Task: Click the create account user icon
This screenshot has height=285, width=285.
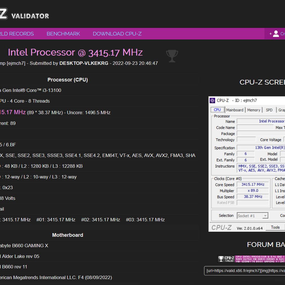Action: point(276,34)
